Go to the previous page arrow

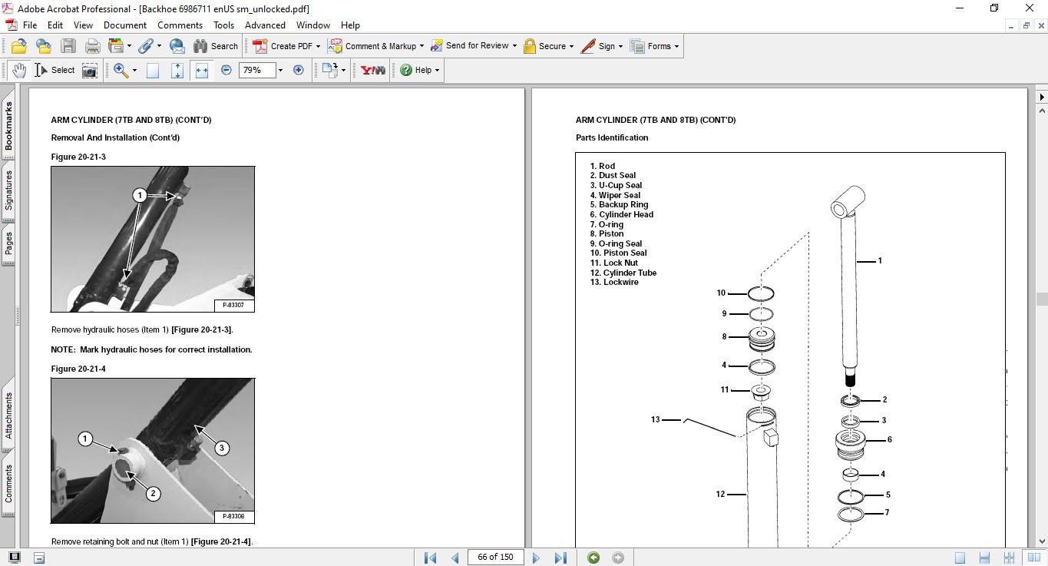(x=455, y=558)
